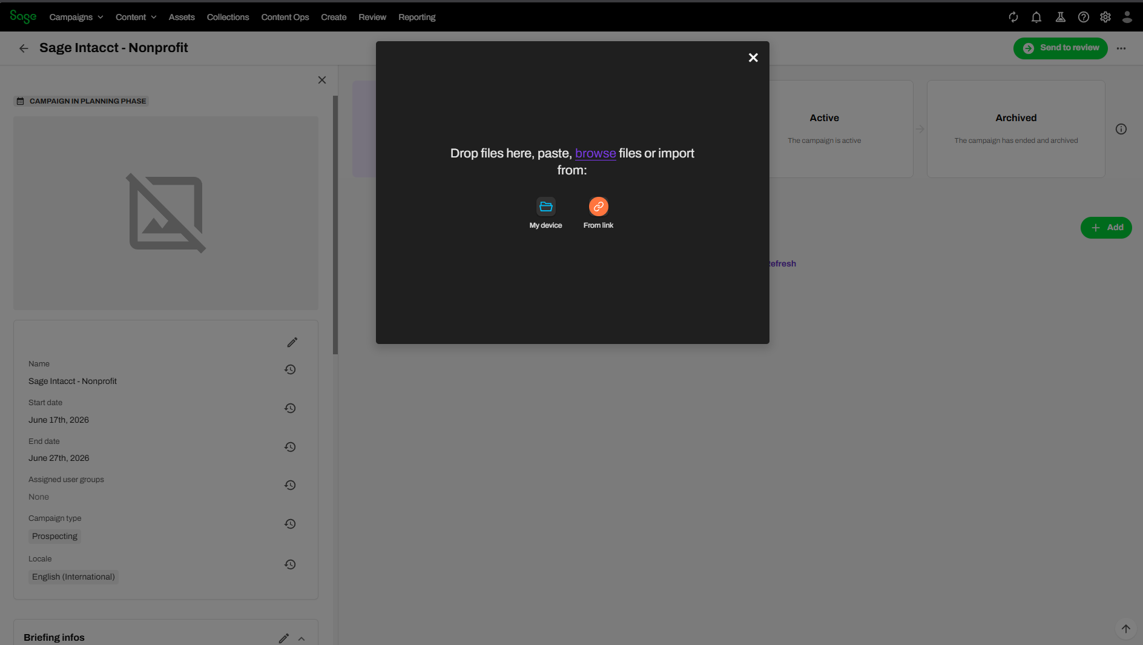The width and height of the screenshot is (1143, 645).
Task: Open the Content dropdown menu
Action: tap(136, 17)
